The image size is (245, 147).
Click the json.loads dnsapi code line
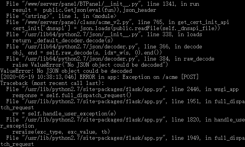[x=116, y=28]
